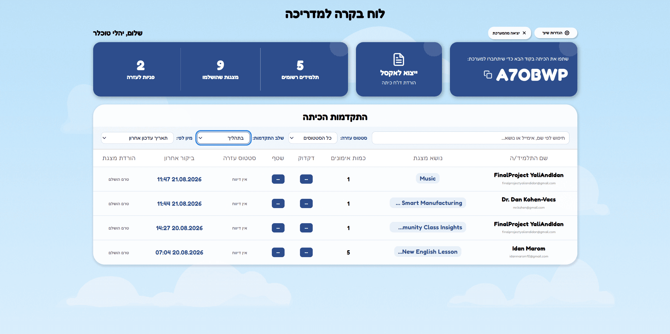Click the document icon for Excel export
Screen dimensions: 670x334
399,59
